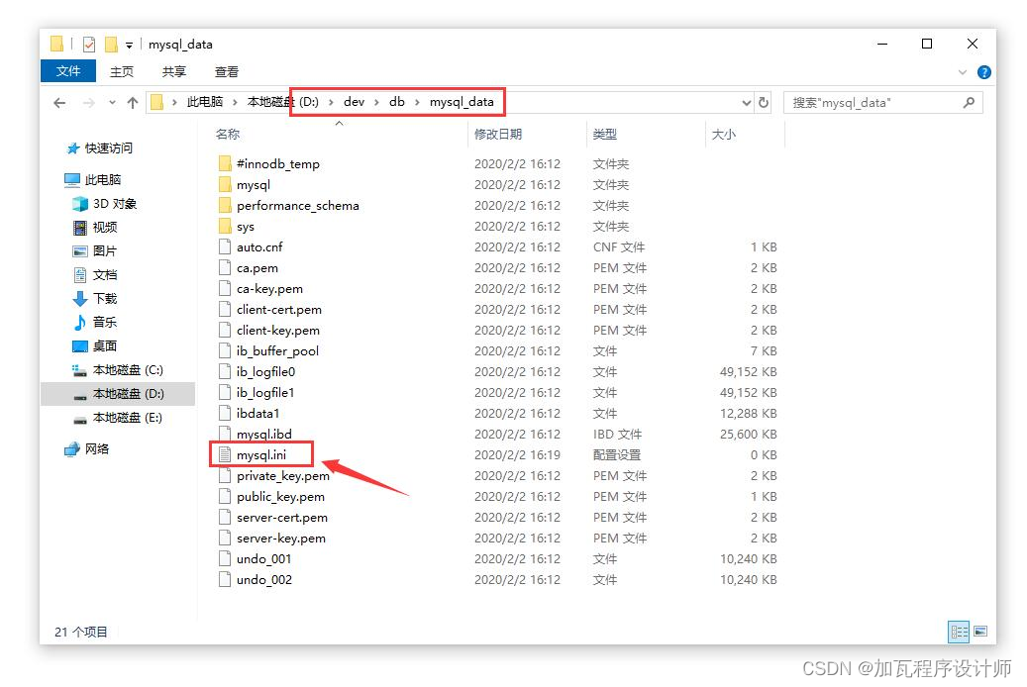Viewport: 1027px width, 687px height.
Task: Expand the chevron after dev in breadcrumb
Action: pyautogui.click(x=376, y=103)
